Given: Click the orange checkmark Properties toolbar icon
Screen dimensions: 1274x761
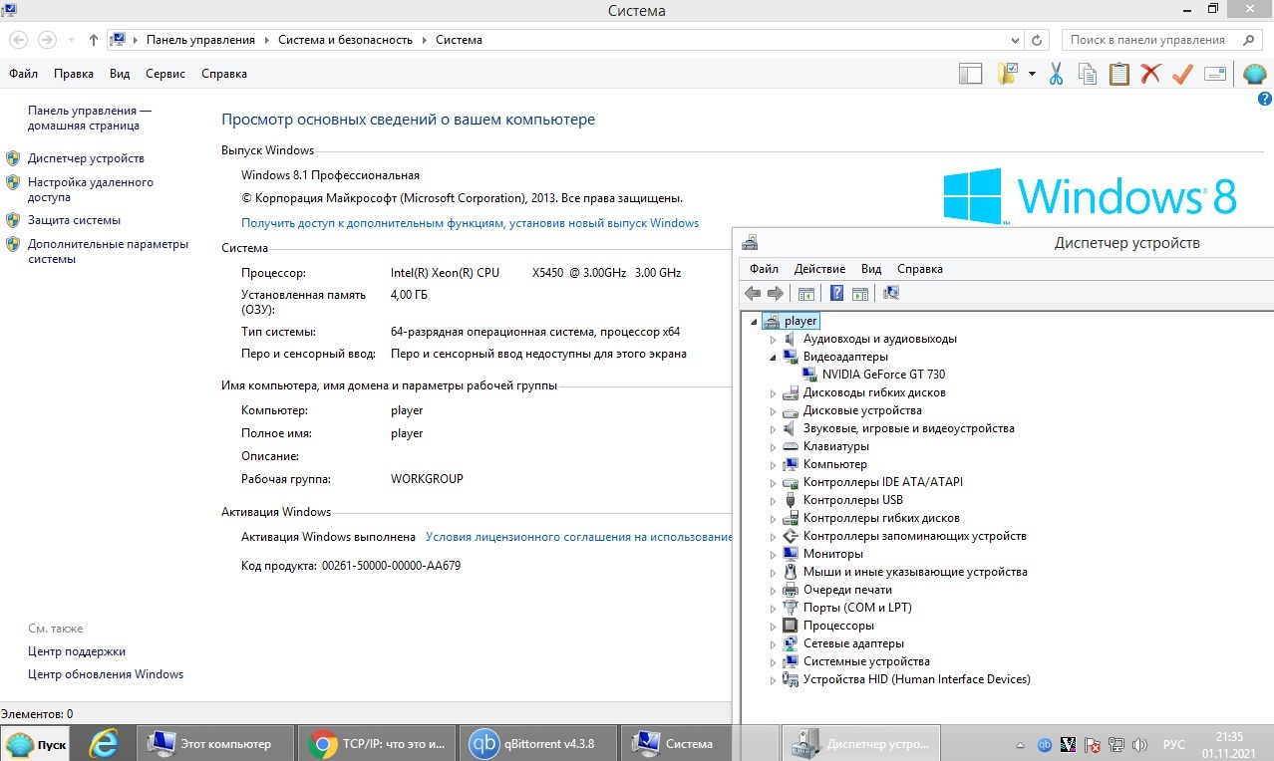Looking at the screenshot, I should (1182, 74).
